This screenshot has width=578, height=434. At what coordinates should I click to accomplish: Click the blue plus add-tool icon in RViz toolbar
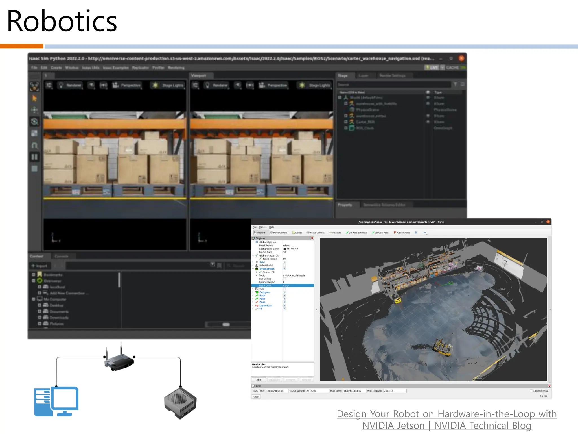(x=416, y=233)
